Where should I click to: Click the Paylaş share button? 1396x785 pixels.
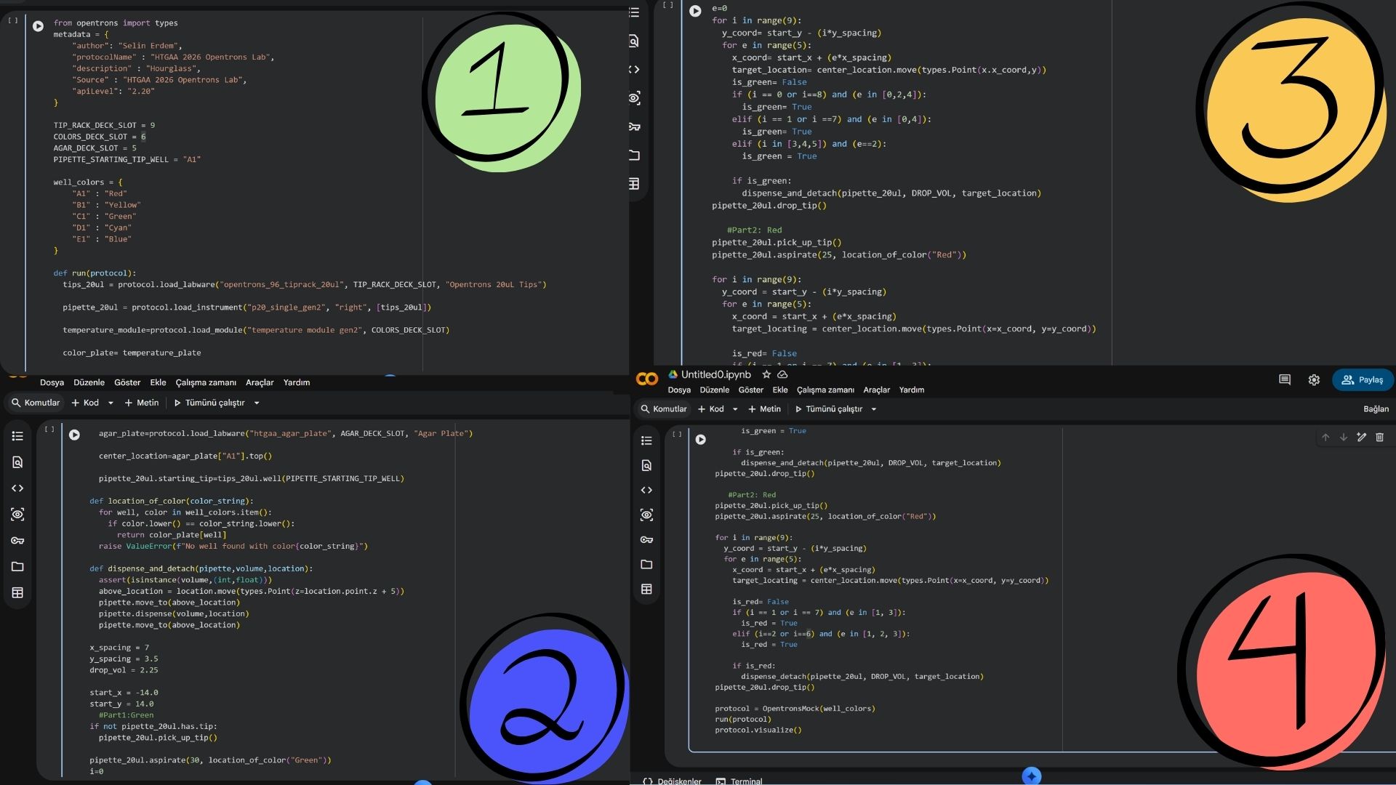1363,380
